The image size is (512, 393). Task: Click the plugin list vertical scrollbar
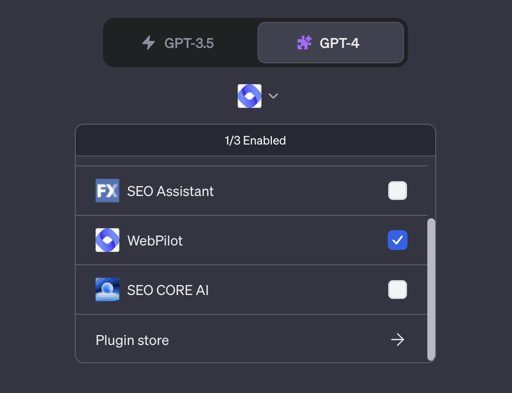(431, 289)
